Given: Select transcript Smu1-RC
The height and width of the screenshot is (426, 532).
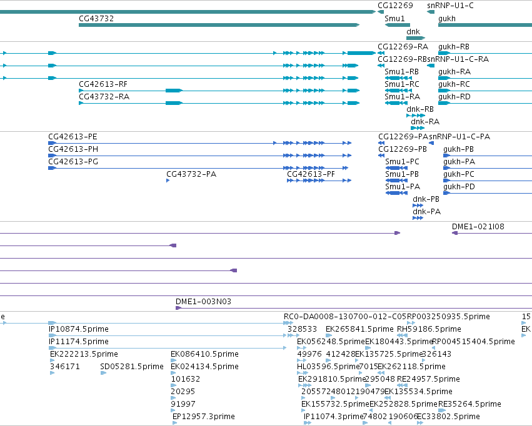Looking at the screenshot, I should tap(398, 91).
